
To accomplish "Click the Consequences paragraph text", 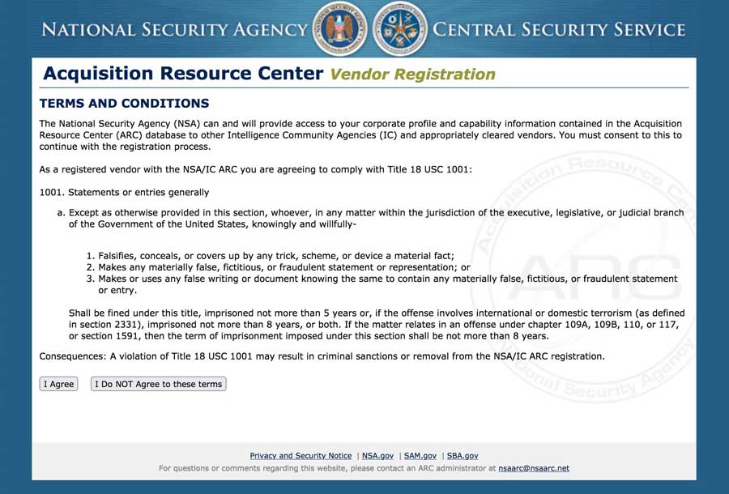I will click(x=322, y=356).
